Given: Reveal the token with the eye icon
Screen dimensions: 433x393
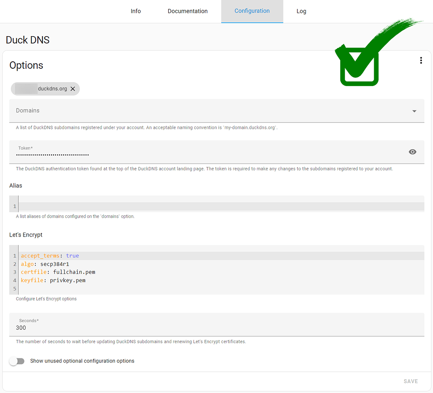Looking at the screenshot, I should tap(412, 152).
